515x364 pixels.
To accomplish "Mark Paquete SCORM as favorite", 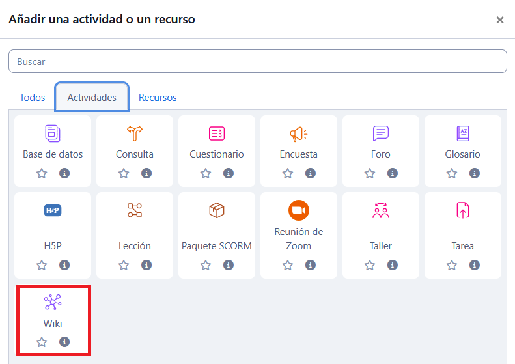I will click(206, 265).
